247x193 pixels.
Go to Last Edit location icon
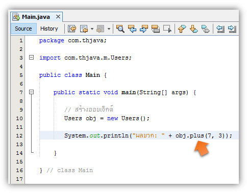(72, 29)
